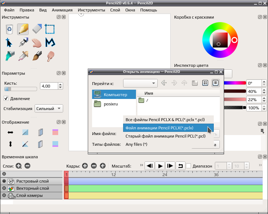
Task: Play the animation
Action: tap(160, 166)
